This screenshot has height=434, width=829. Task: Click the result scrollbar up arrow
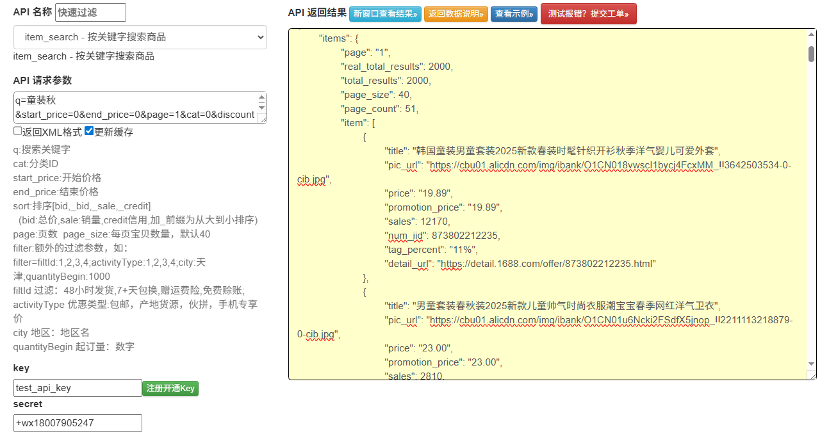[x=811, y=35]
